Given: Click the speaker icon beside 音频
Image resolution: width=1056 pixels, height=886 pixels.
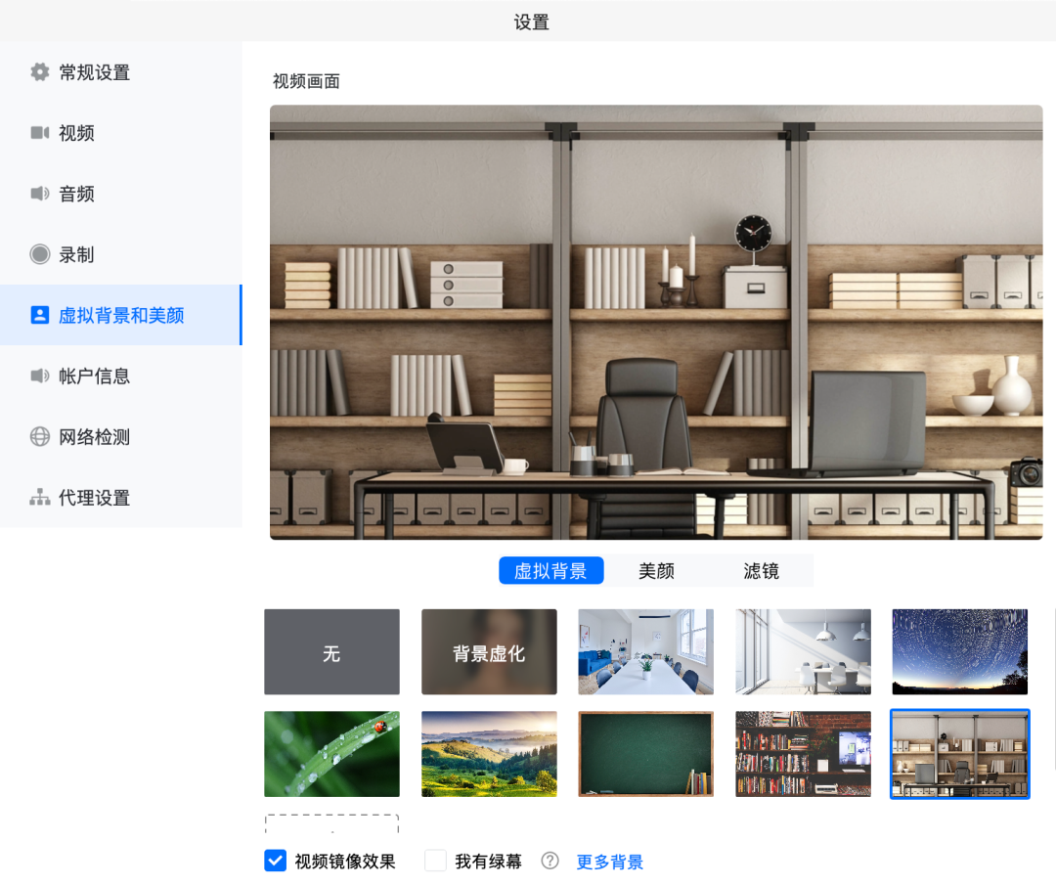Looking at the screenshot, I should [x=40, y=194].
